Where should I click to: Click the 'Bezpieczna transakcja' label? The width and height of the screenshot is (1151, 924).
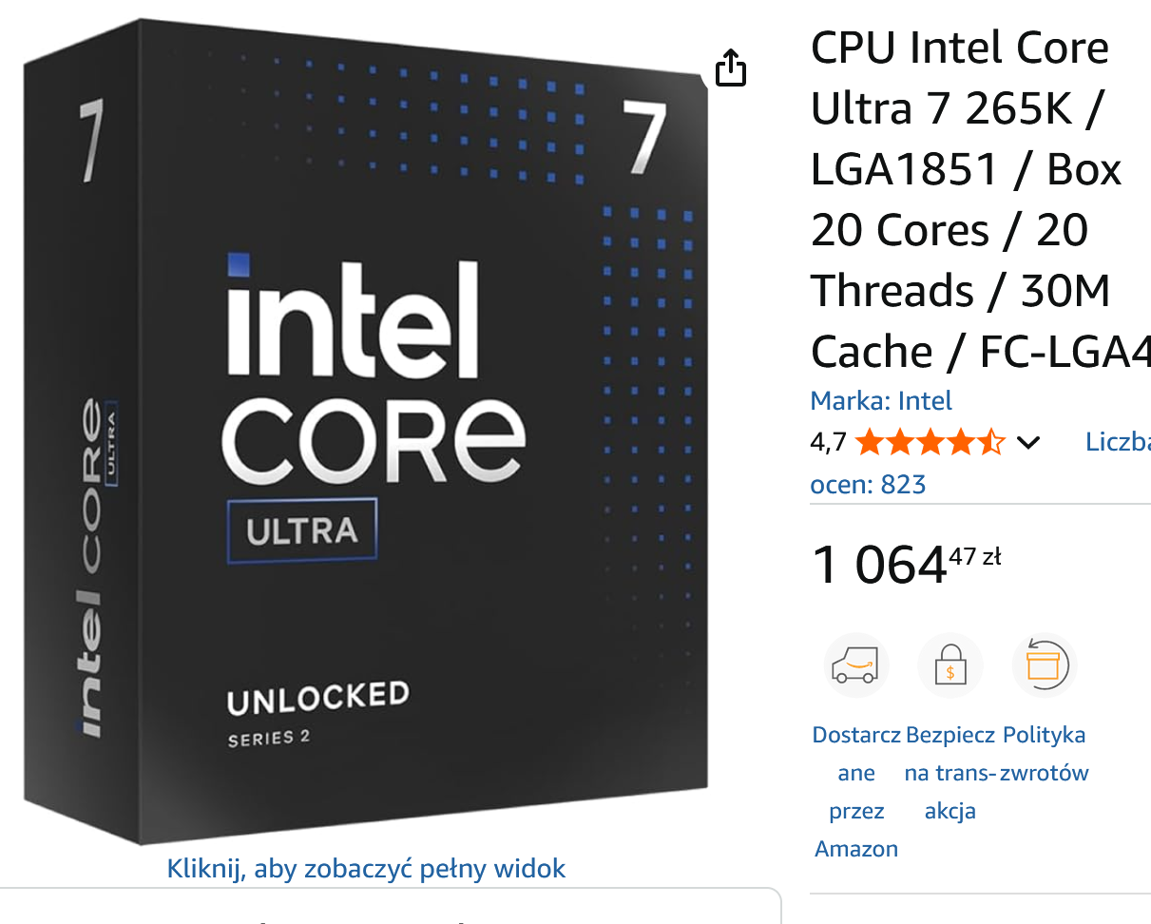[950, 772]
